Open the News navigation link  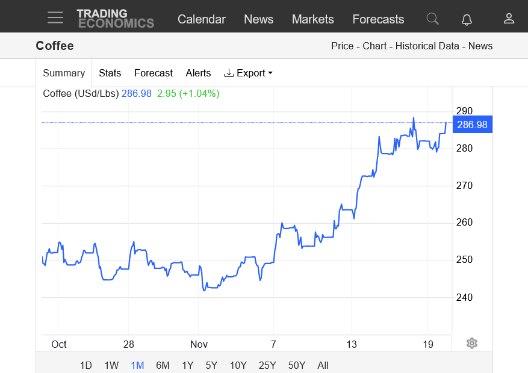pos(258,19)
